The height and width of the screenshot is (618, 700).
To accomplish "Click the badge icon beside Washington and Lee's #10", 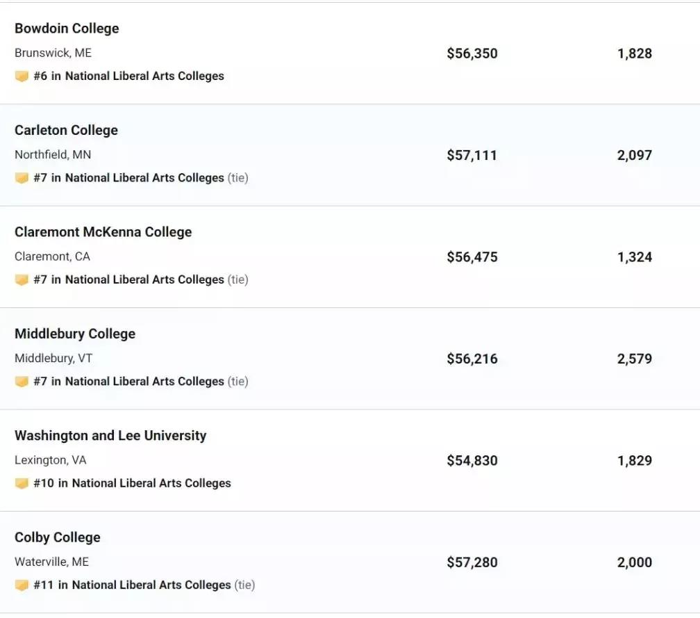I will pyautogui.click(x=22, y=484).
